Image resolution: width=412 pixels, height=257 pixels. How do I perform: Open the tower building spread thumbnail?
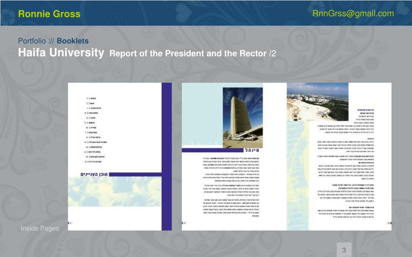coord(286,157)
